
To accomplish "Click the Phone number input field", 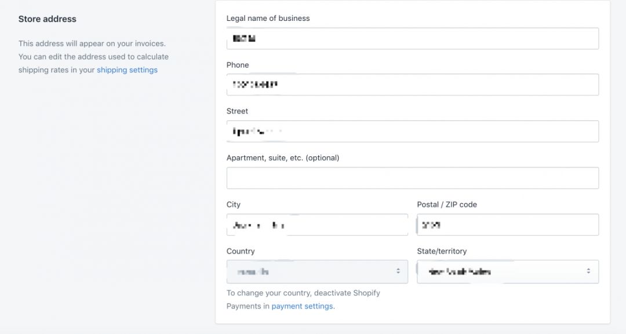I will tap(412, 85).
